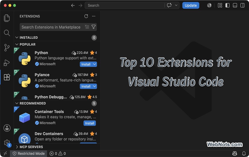Open the Source Control view
Image resolution: width=249 pixels, height=157 pixels.
click(7, 48)
